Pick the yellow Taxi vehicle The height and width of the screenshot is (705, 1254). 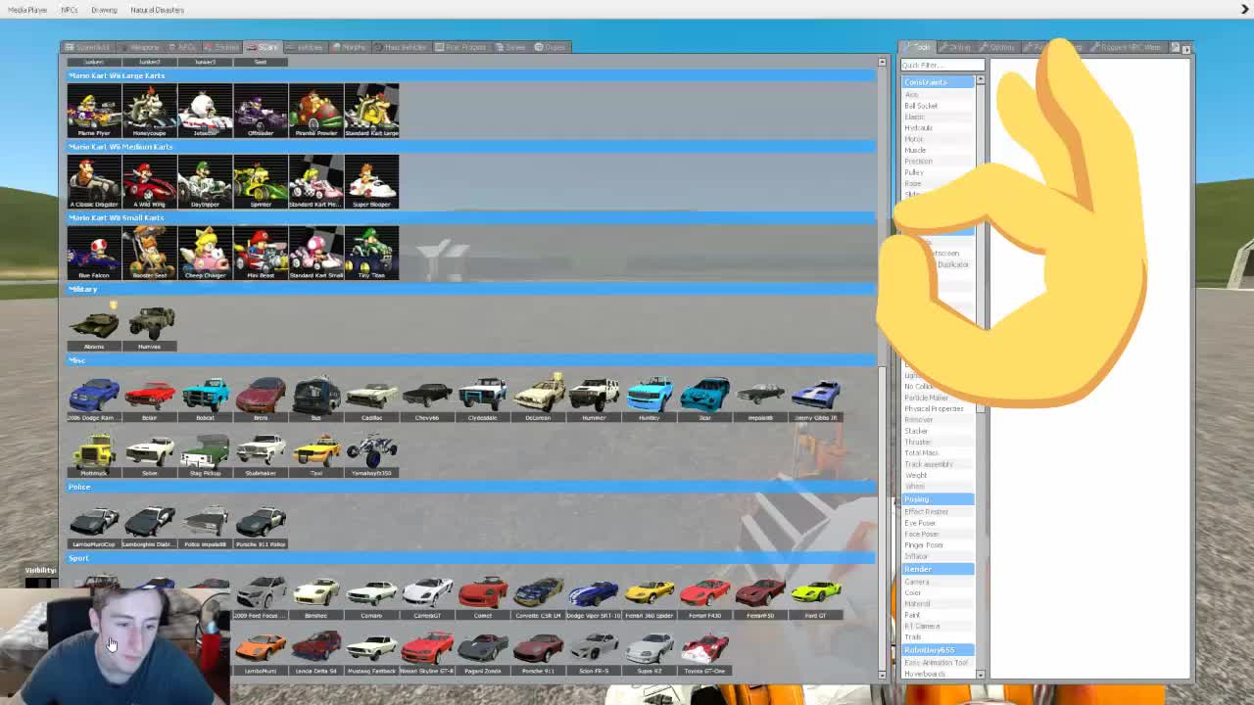(316, 451)
